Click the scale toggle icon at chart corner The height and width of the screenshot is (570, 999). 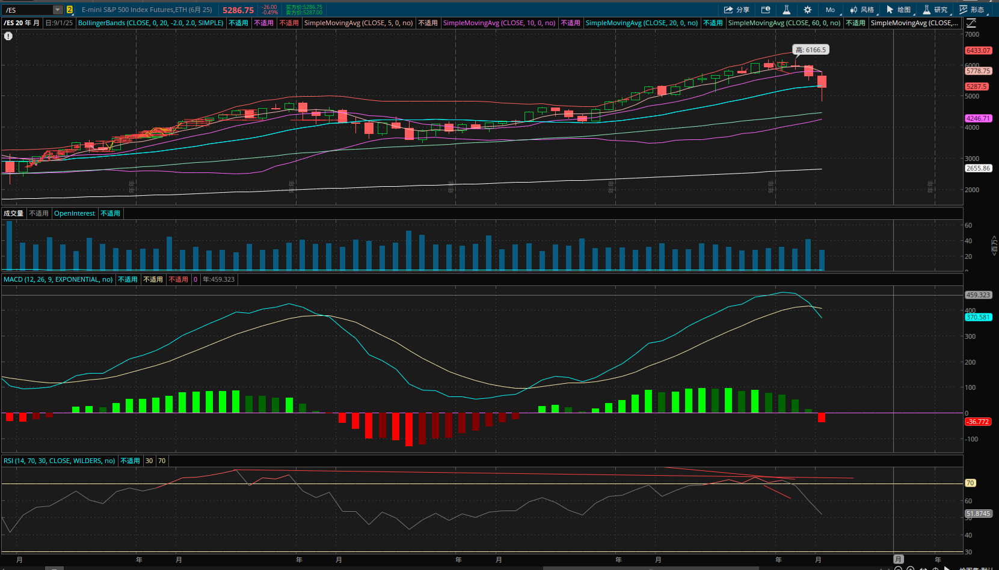971,23
